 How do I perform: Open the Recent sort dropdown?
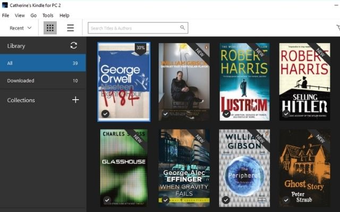[20, 28]
